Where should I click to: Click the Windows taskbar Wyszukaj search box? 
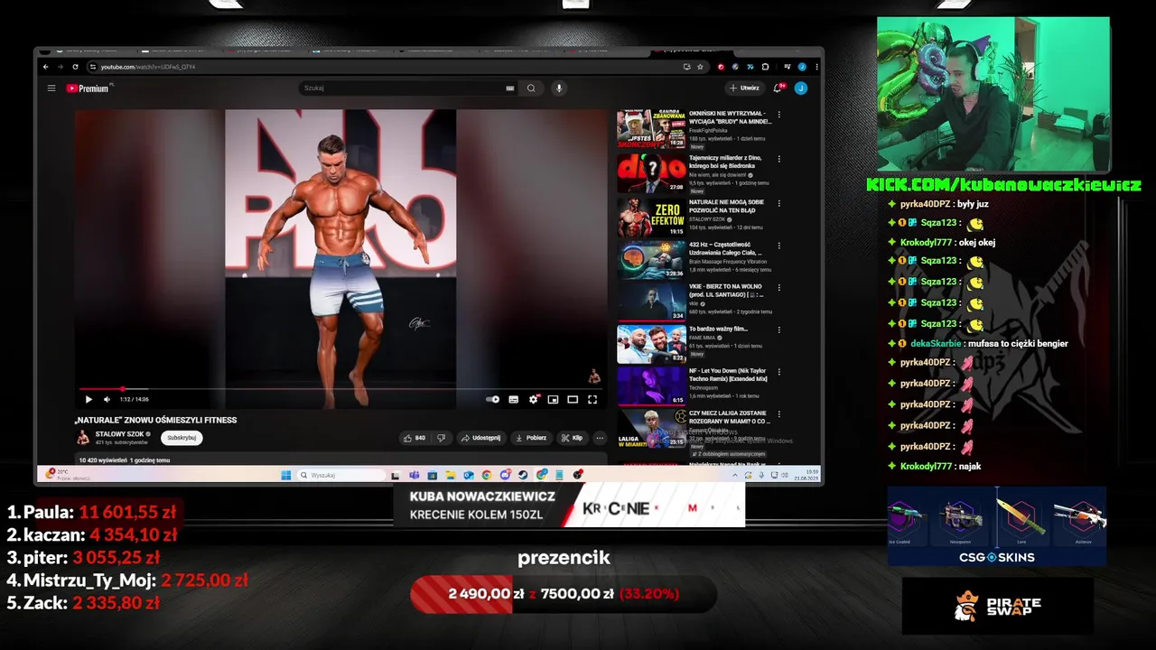[343, 475]
